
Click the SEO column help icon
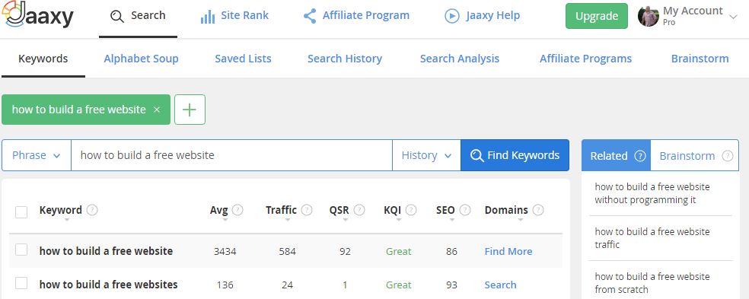(465, 210)
